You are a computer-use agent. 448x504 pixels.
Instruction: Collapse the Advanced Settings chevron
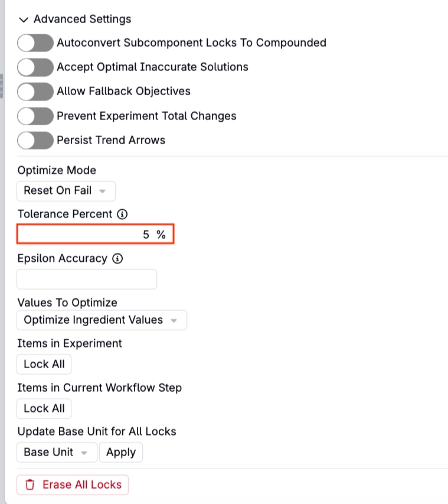[x=24, y=19]
